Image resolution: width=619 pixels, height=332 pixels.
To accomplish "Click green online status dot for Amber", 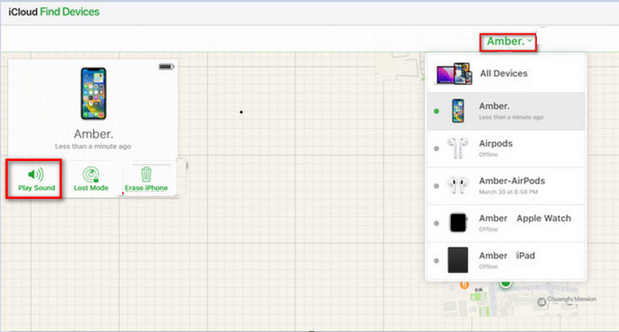I will [x=436, y=111].
